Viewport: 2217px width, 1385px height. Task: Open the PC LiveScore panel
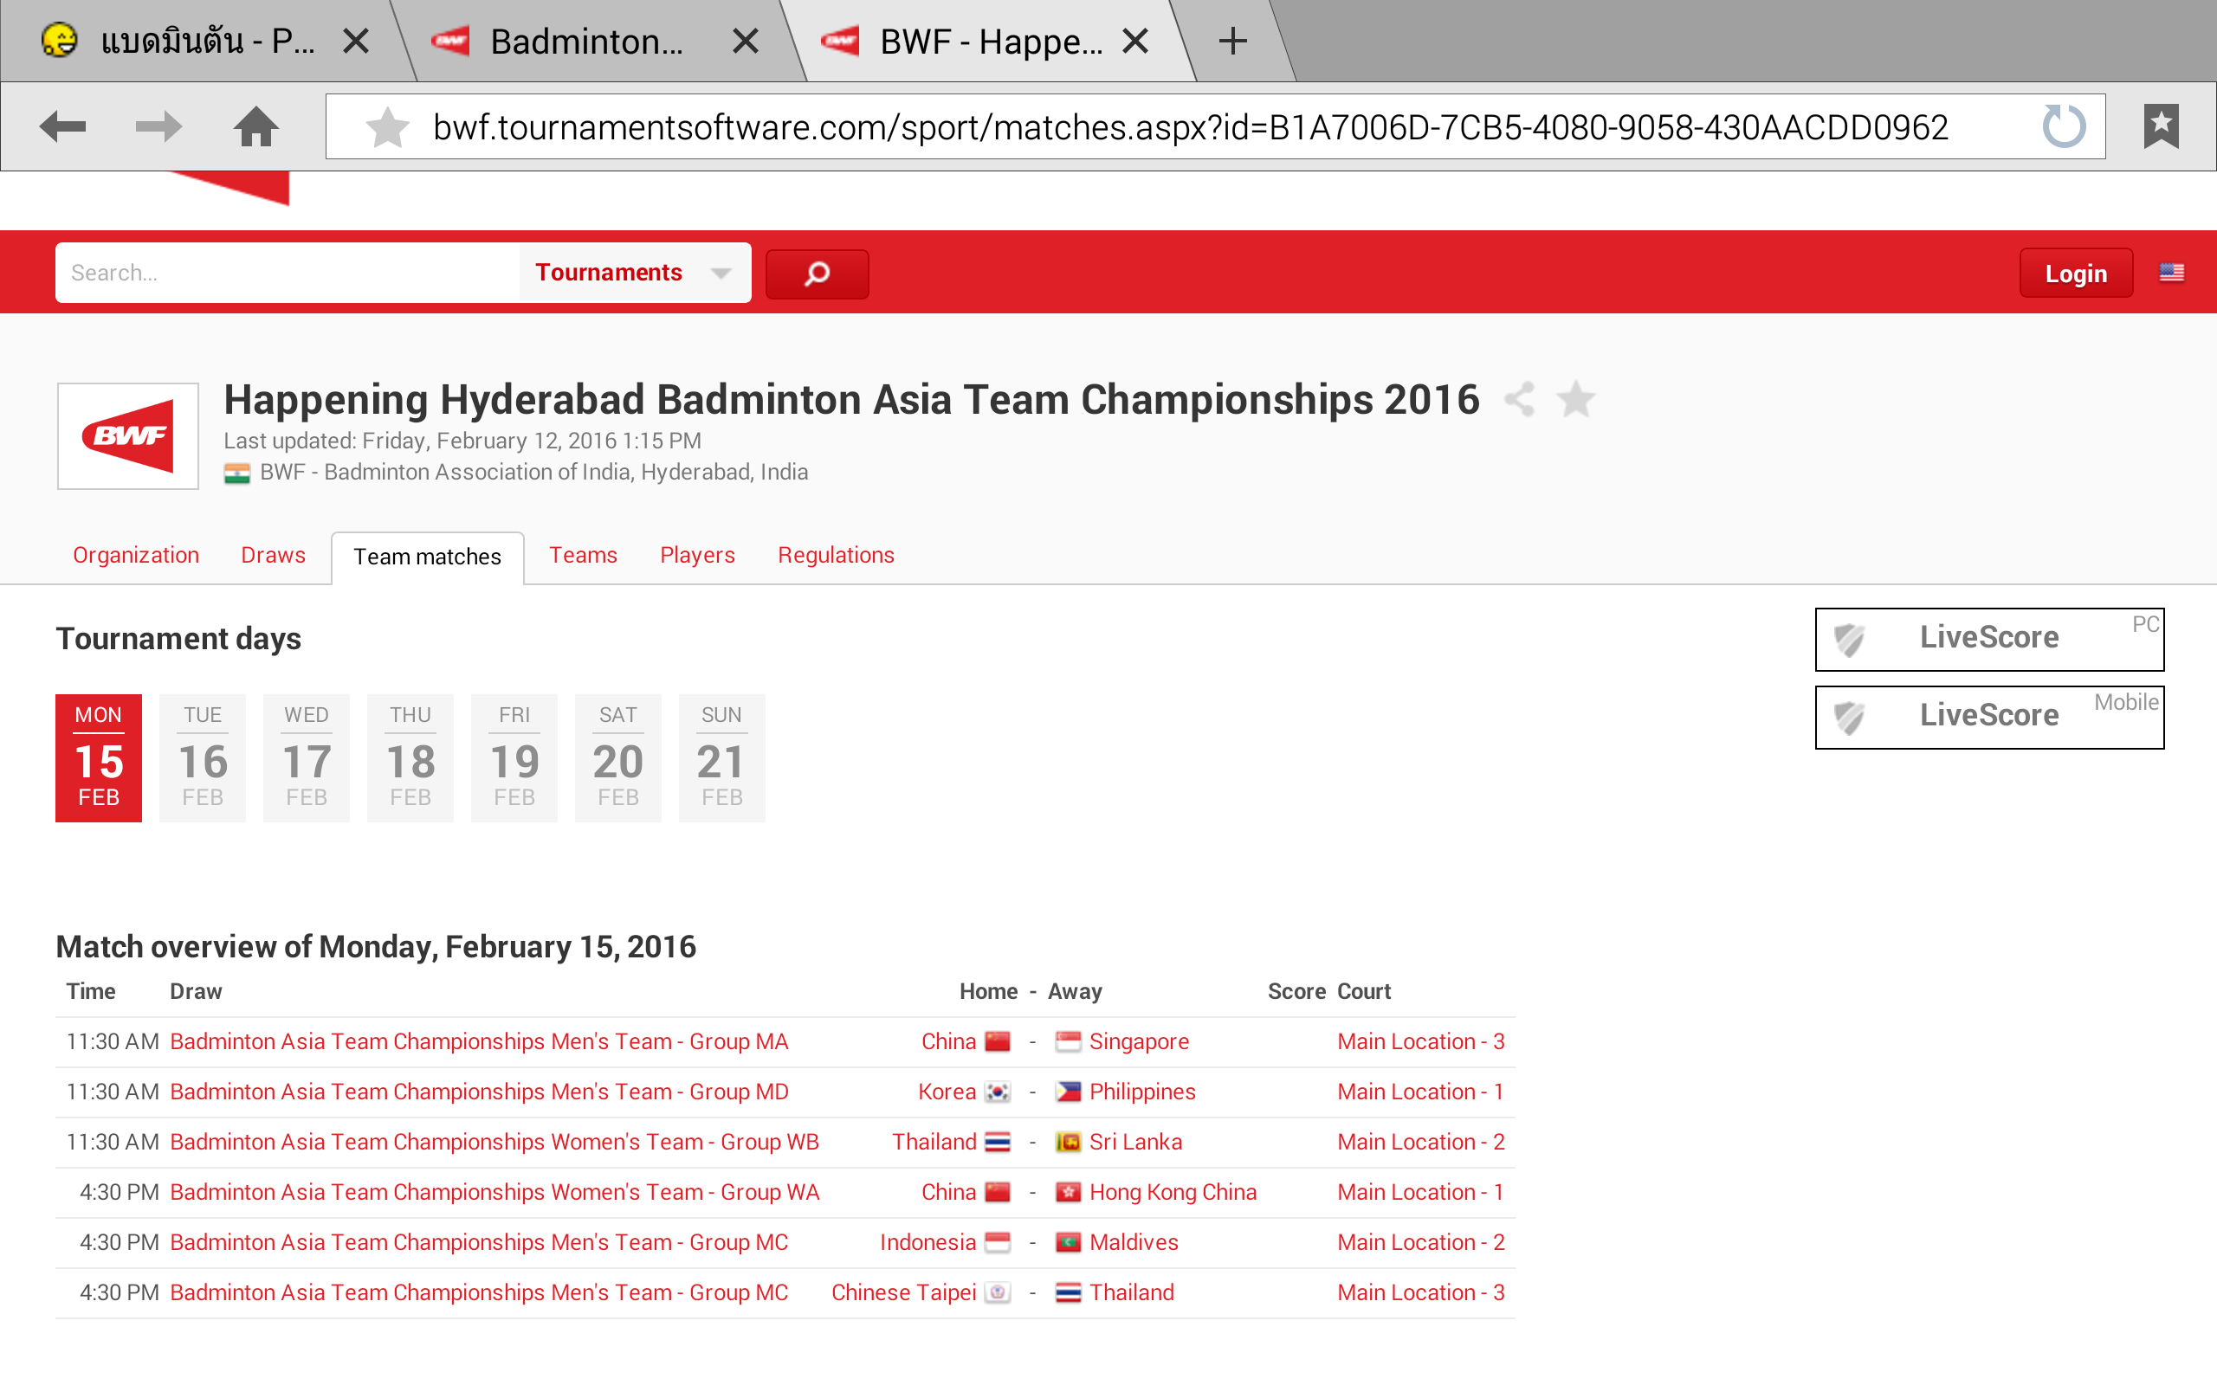tap(1989, 639)
